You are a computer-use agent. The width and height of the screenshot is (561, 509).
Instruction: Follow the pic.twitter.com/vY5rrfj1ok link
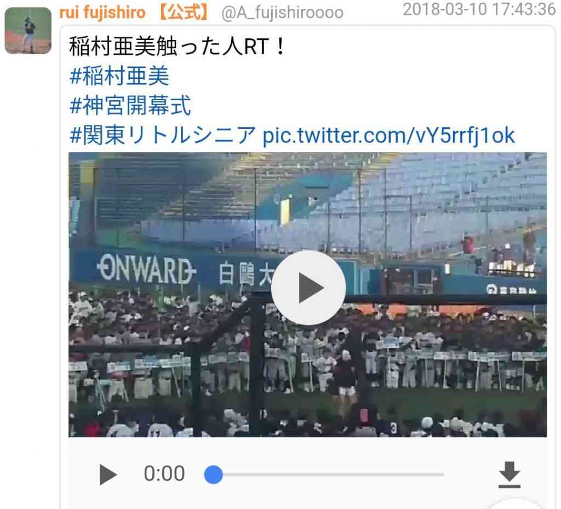coord(389,135)
